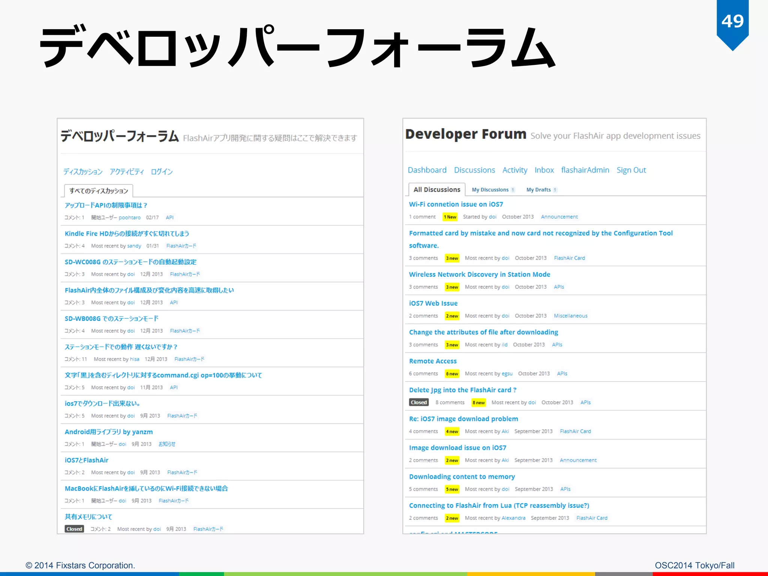
Task: Open FlashAir Card category on Formatted card thread
Action: point(569,258)
